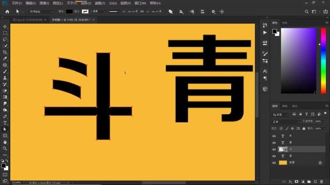Select the Lasso tool
This screenshot has height=185, width=330.
pos(5,40)
